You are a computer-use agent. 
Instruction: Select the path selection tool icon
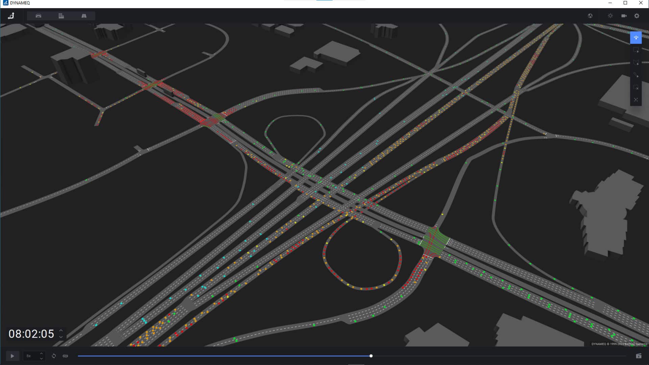(636, 75)
